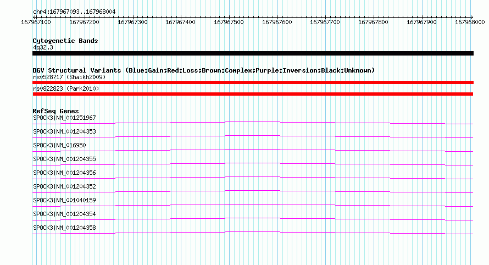Click the magenta intron line of NM_001204355

coord(253,163)
